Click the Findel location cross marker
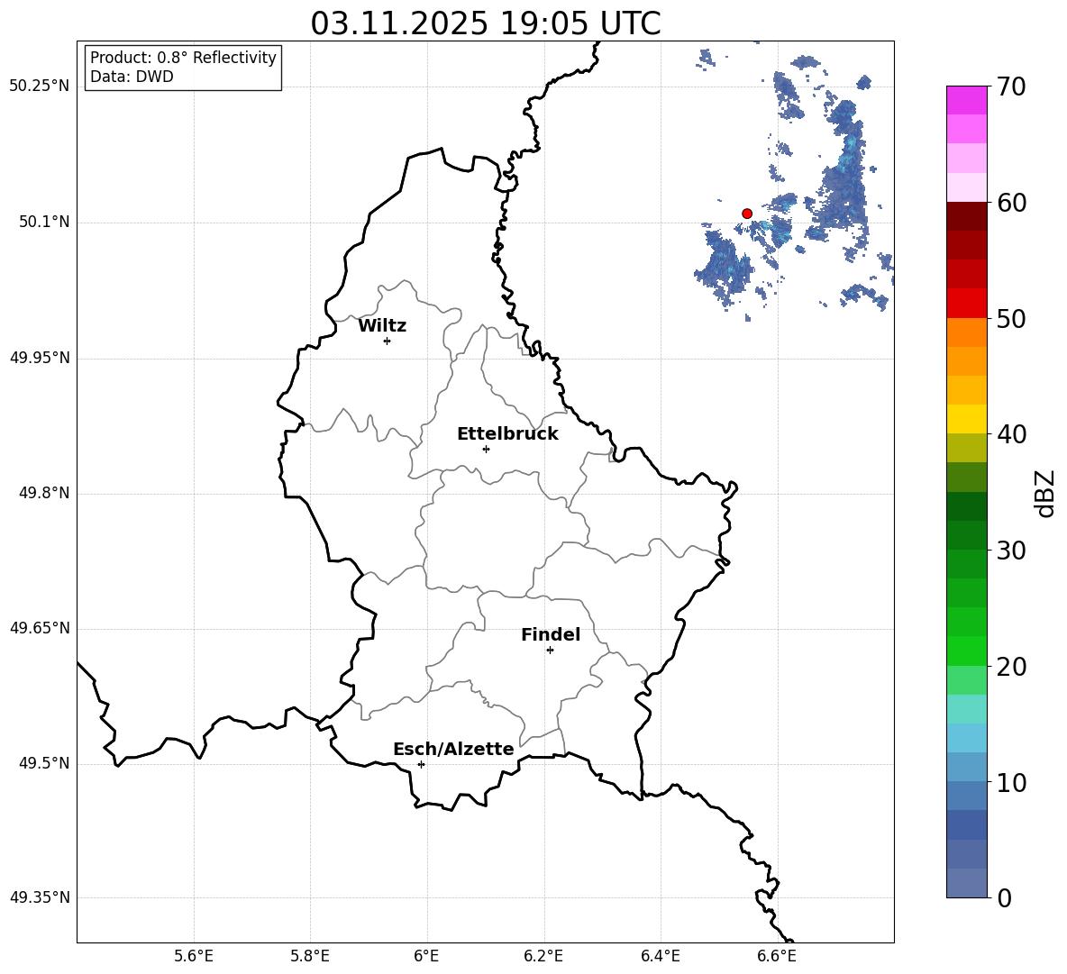The height and width of the screenshot is (974, 1067). click(550, 651)
